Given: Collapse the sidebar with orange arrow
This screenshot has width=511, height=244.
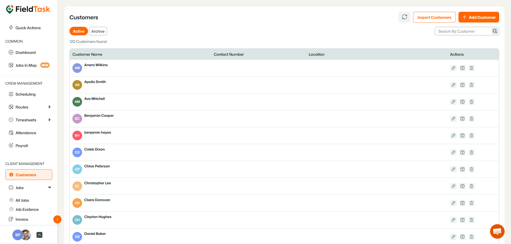Looking at the screenshot, I should coord(57,219).
